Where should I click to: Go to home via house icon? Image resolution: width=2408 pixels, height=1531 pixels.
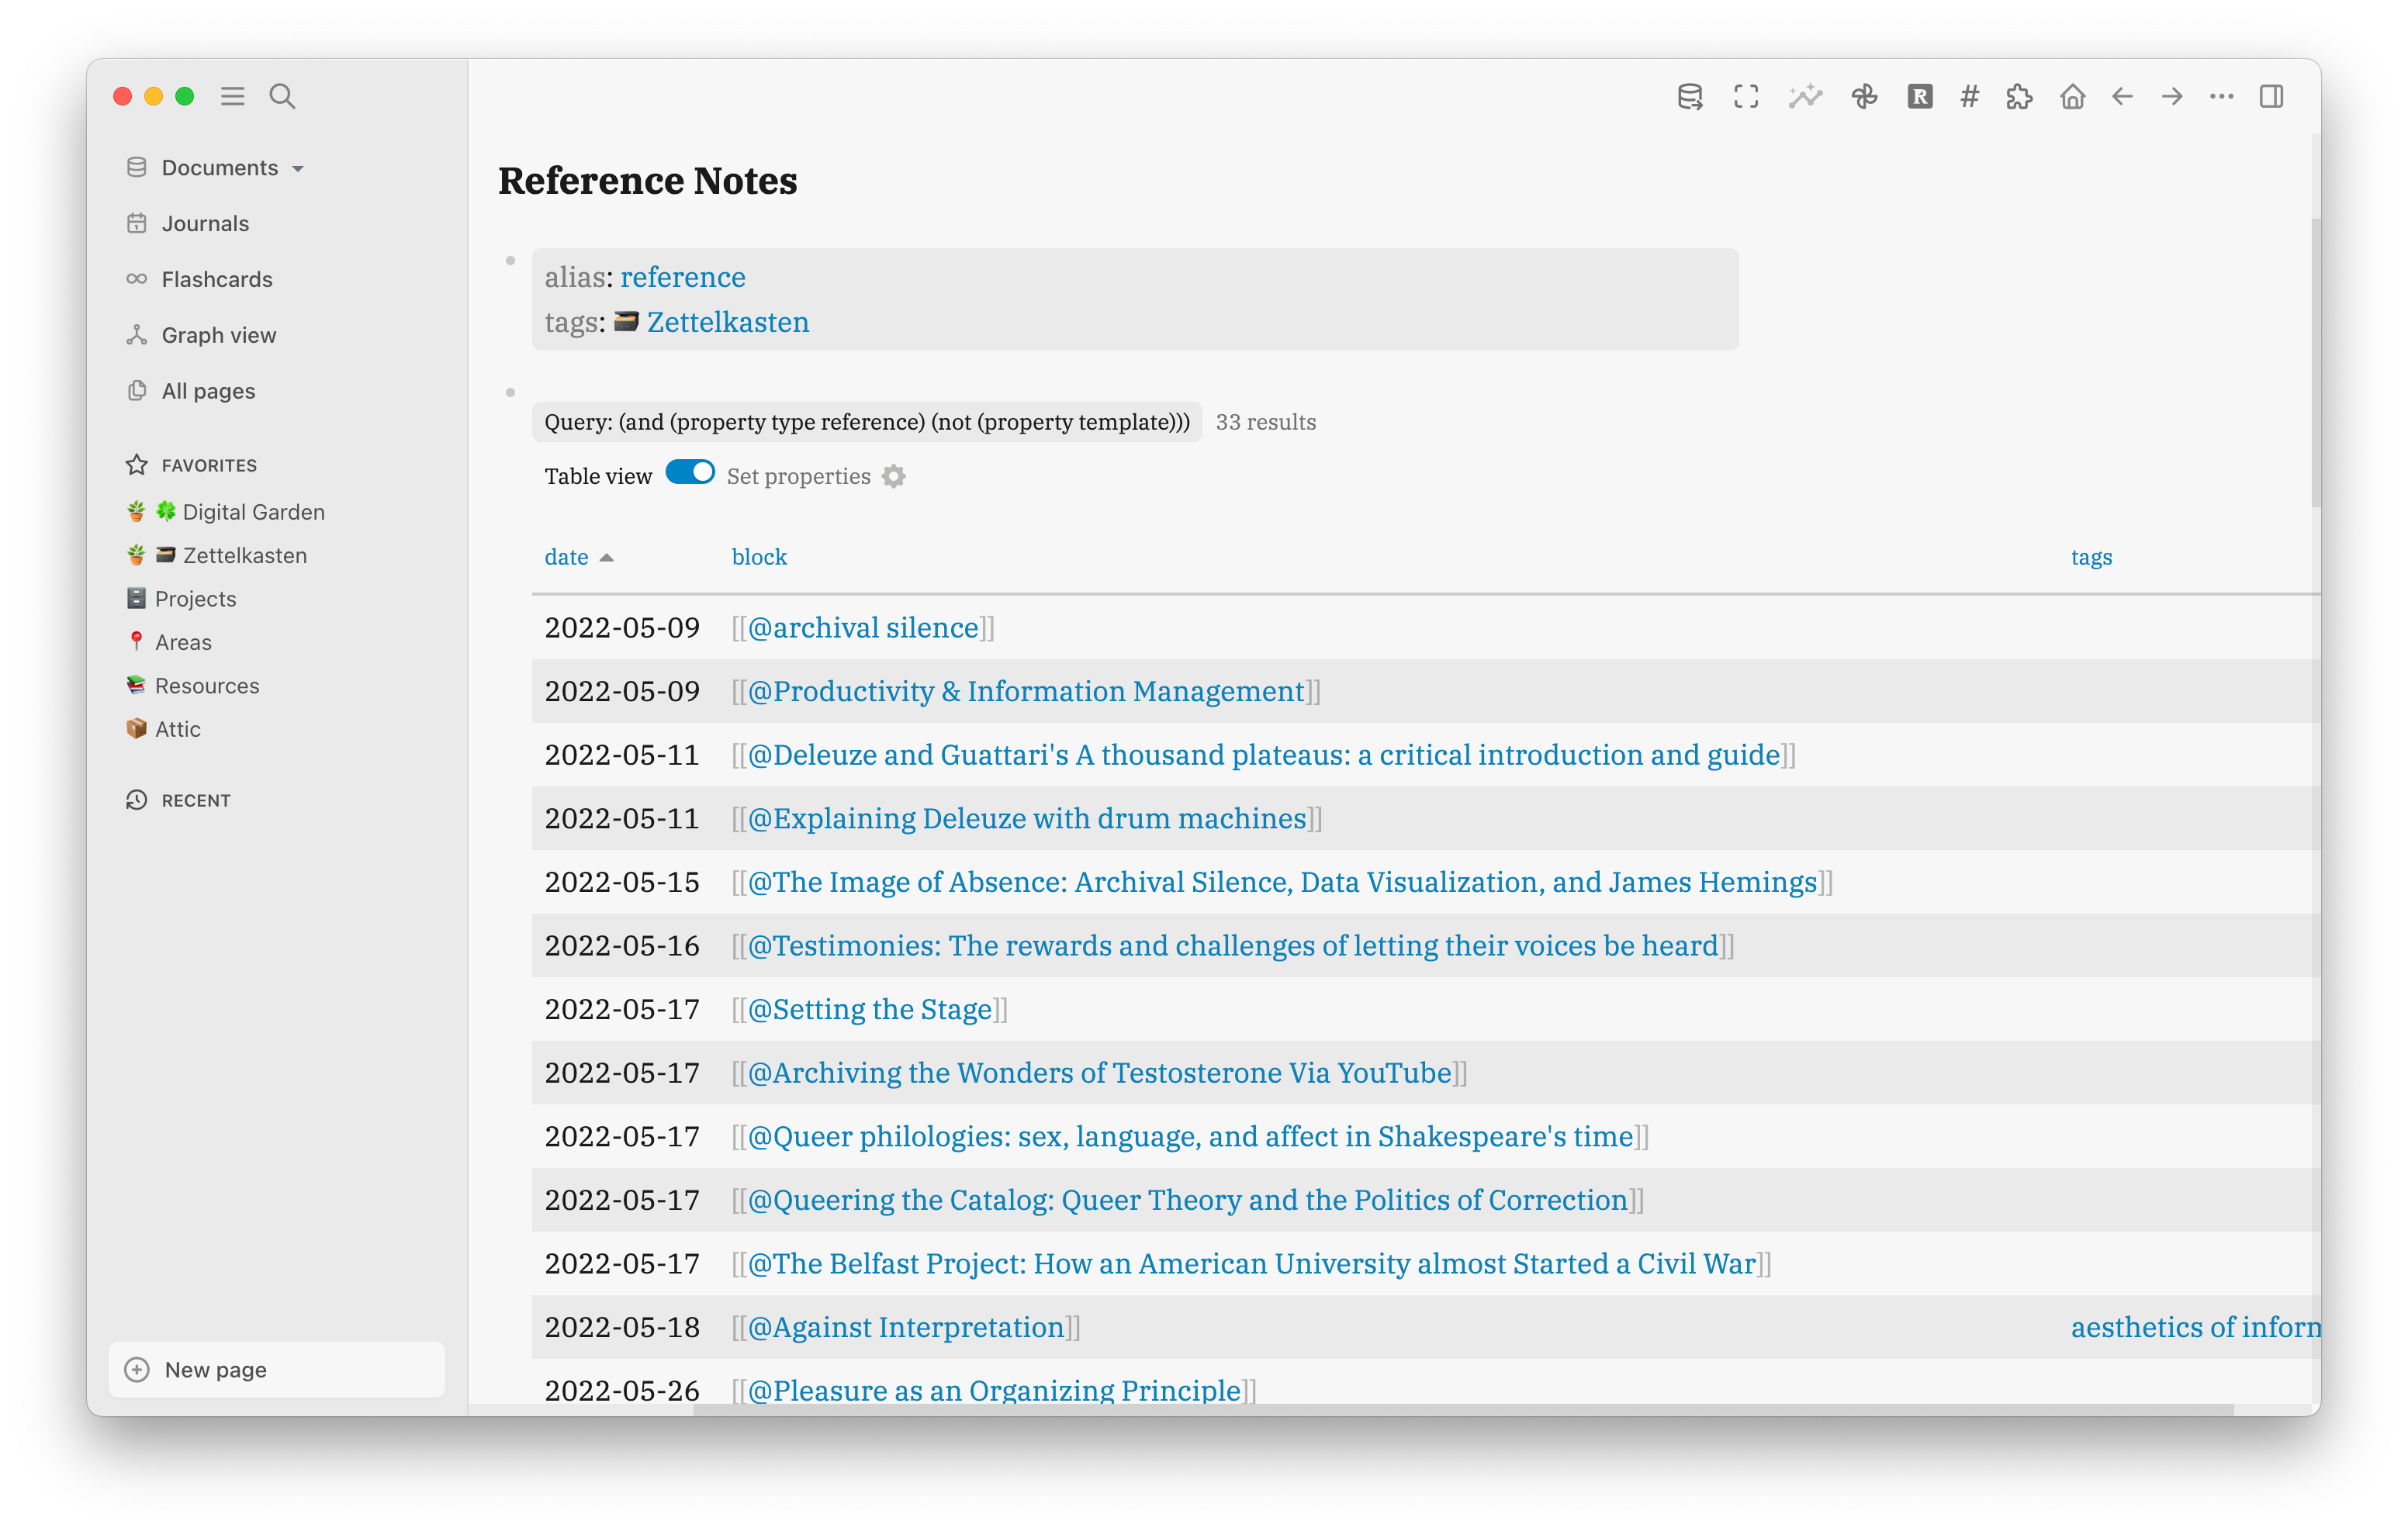tap(2072, 96)
